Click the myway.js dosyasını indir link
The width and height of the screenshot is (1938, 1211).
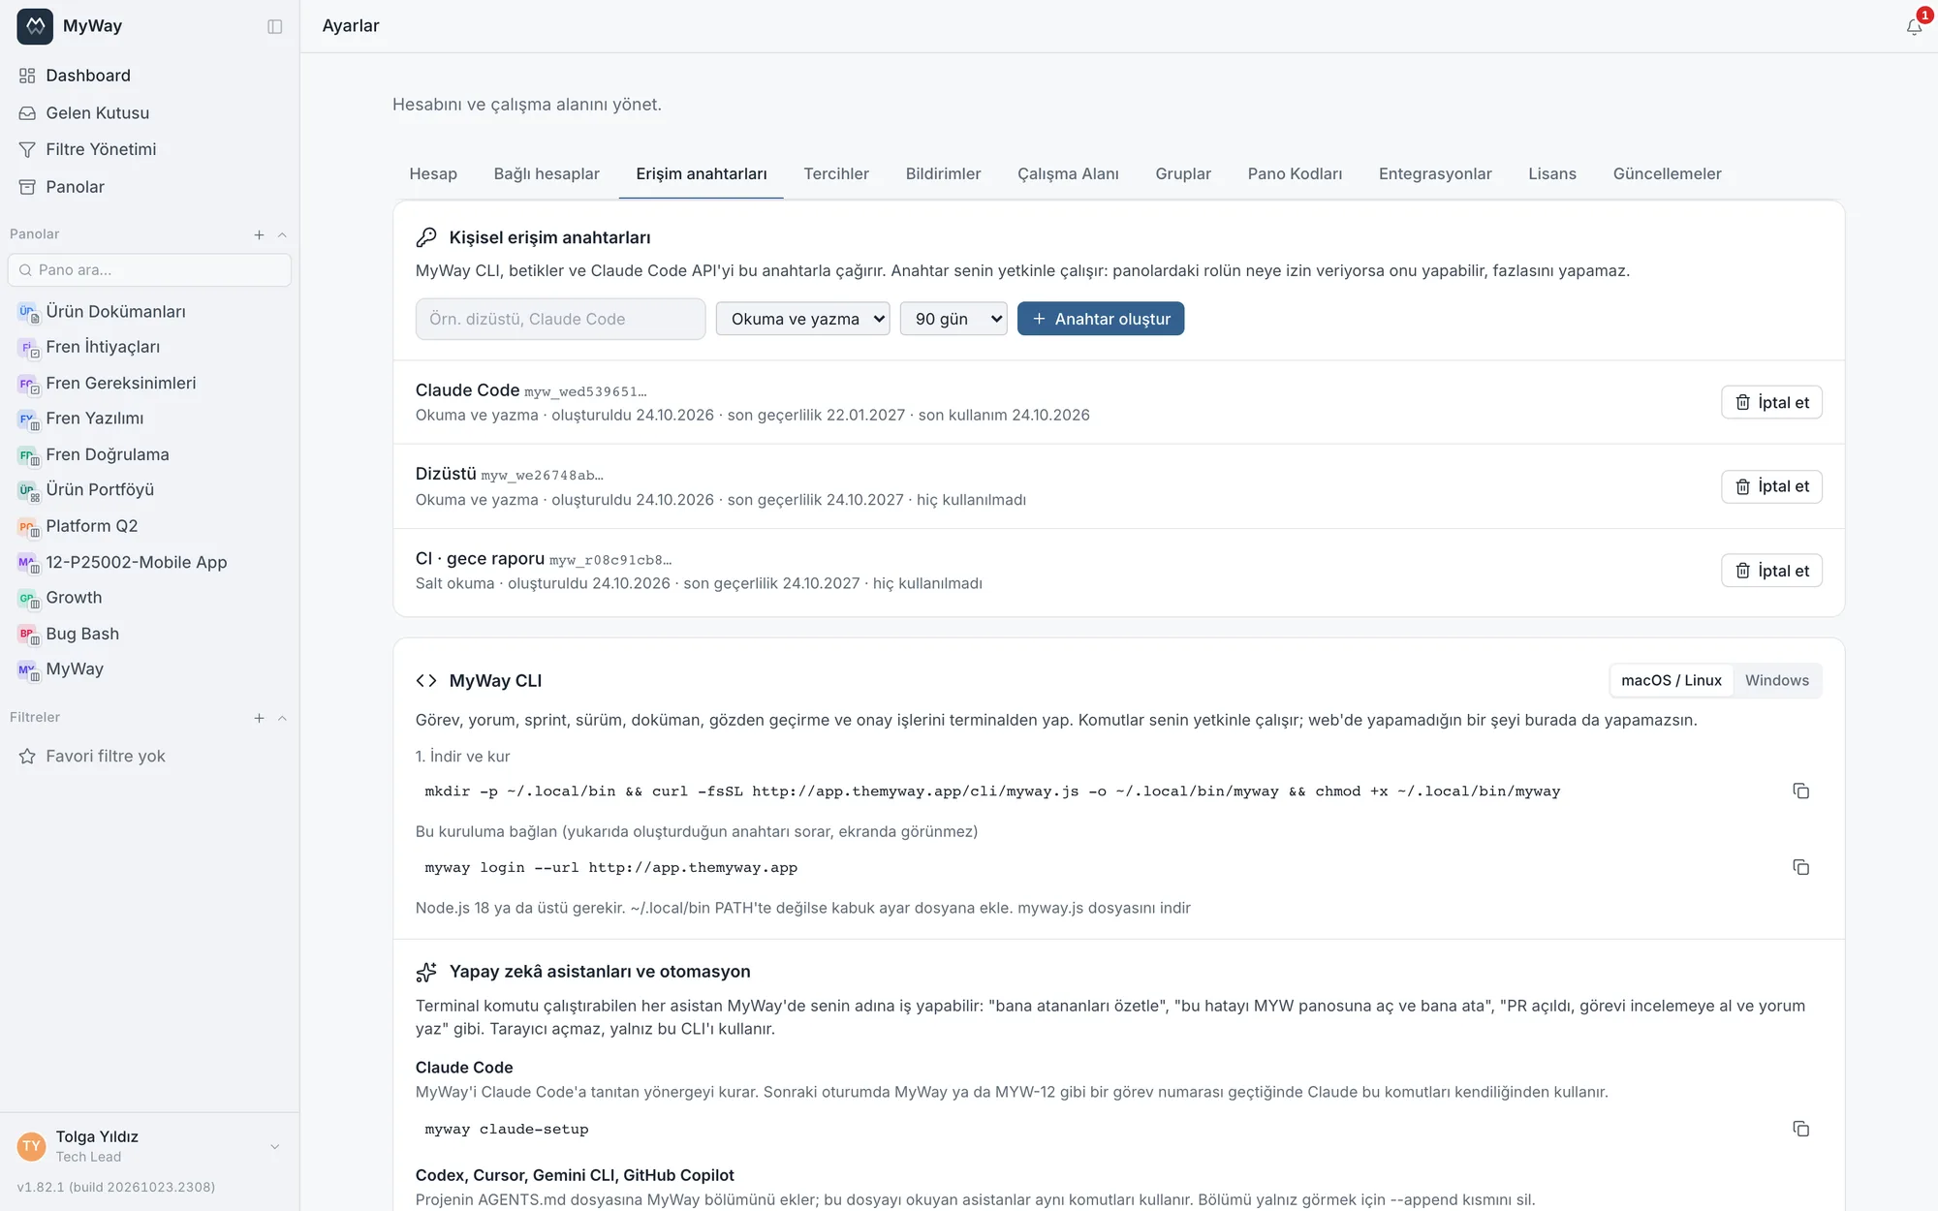coord(1104,908)
